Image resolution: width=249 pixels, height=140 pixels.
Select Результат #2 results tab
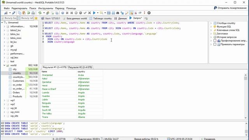tap(80, 67)
